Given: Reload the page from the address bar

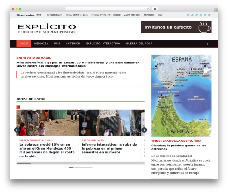Looking at the screenshot, I should tap(148, 9).
